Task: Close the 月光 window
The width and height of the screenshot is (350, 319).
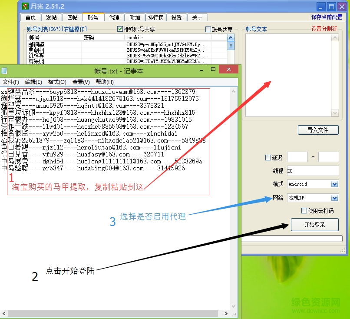Action: [x=342, y=7]
